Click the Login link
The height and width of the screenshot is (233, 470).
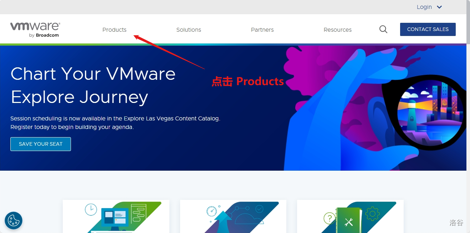coord(424,7)
